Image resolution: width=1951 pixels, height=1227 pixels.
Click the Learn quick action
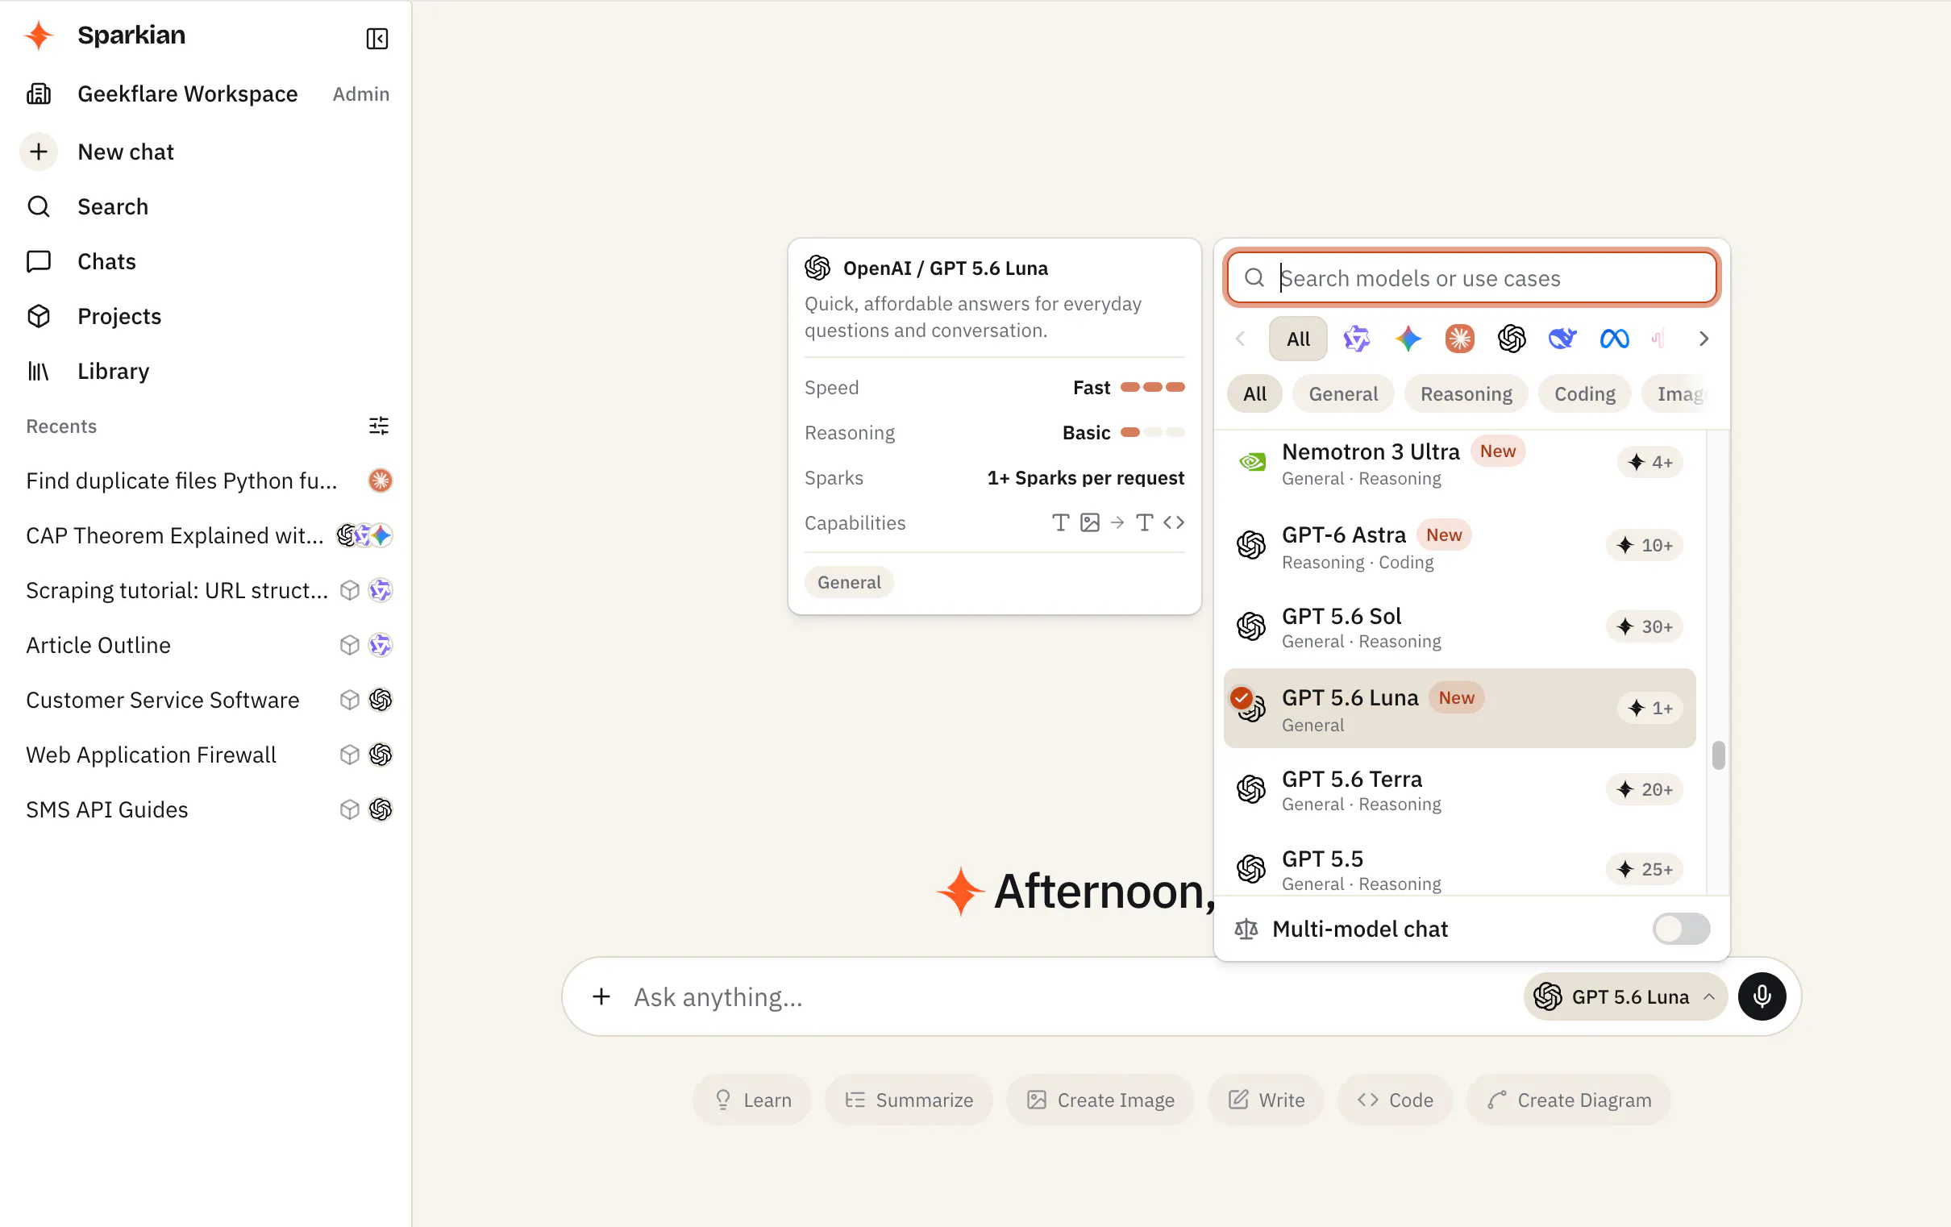[x=752, y=1100]
